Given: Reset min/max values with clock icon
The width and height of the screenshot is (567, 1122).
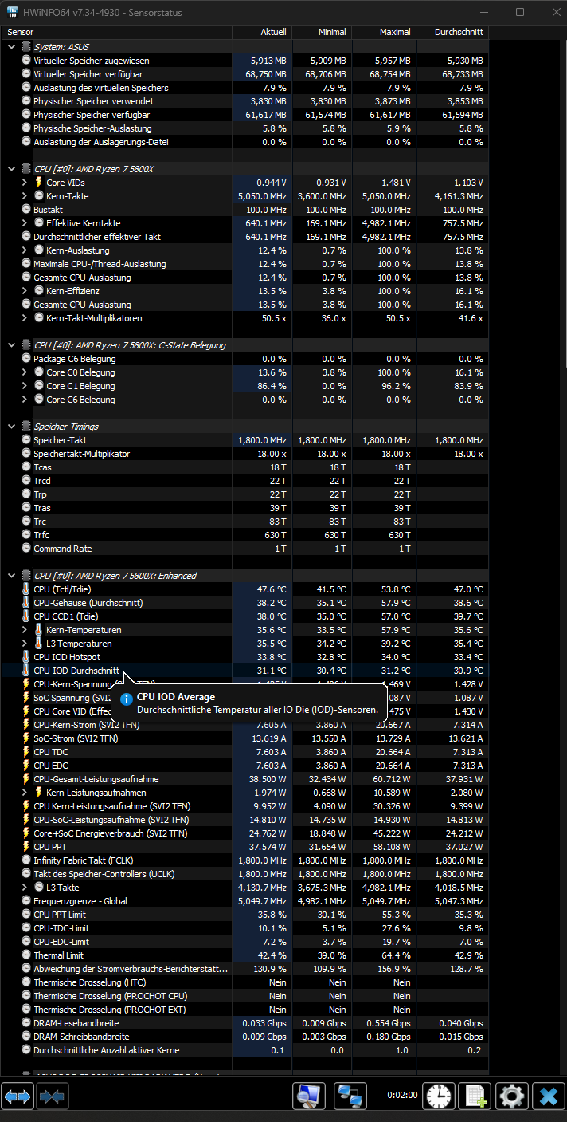Looking at the screenshot, I should [439, 1096].
